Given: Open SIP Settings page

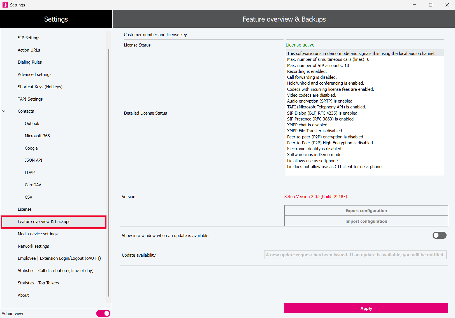Looking at the screenshot, I should pos(29,38).
